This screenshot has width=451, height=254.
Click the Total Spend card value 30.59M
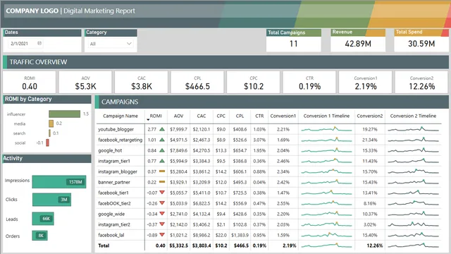(421, 44)
